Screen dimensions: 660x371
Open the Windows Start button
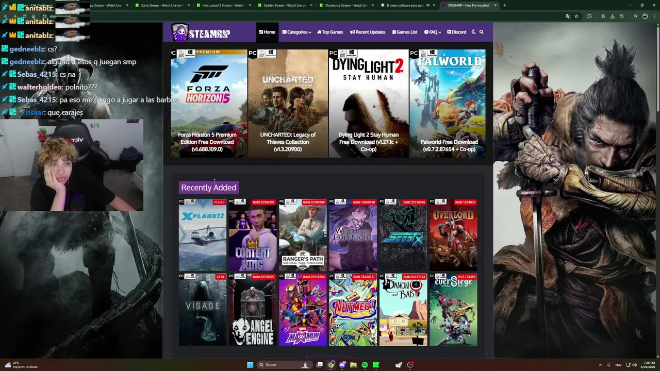[250, 365]
